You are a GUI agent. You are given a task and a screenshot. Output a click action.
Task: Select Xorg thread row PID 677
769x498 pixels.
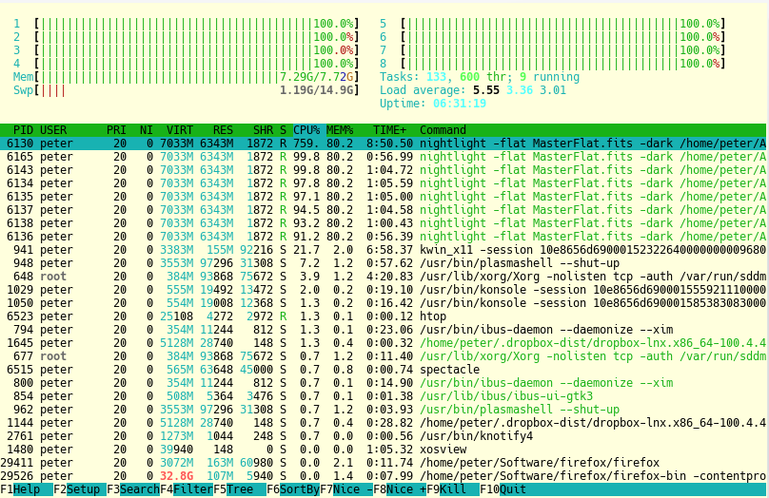coord(383,356)
